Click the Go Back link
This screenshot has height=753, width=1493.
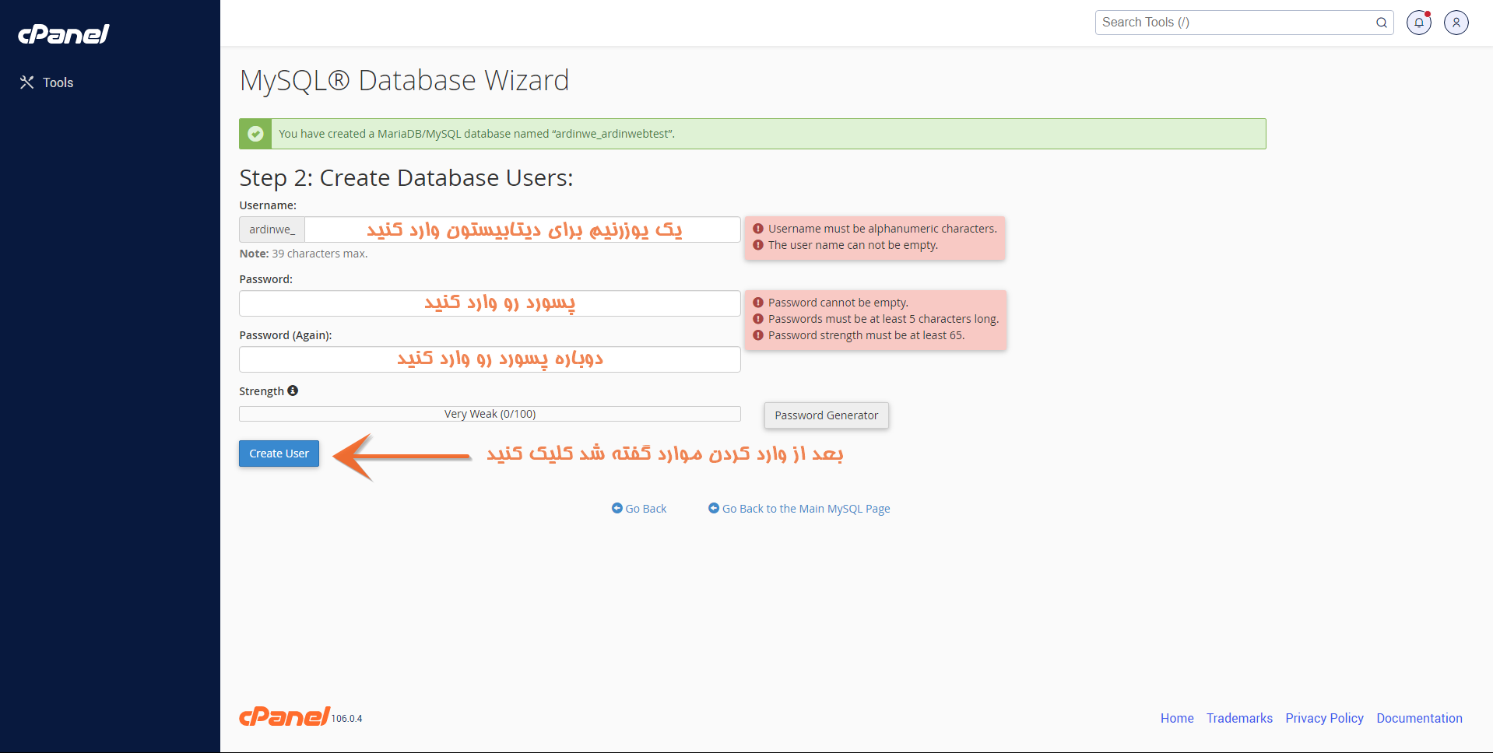pyautogui.click(x=639, y=509)
